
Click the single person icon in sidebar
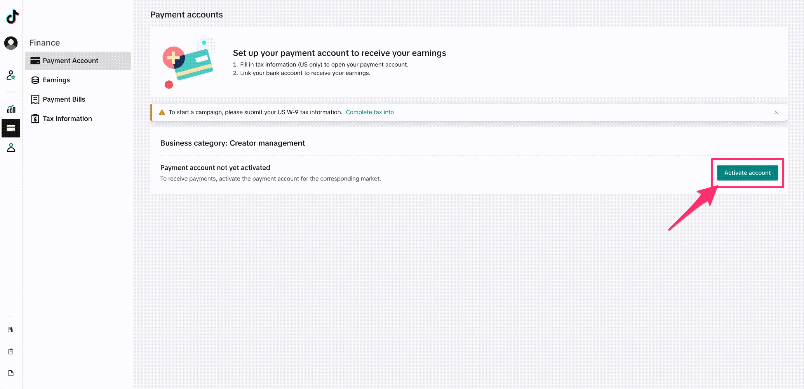click(11, 148)
